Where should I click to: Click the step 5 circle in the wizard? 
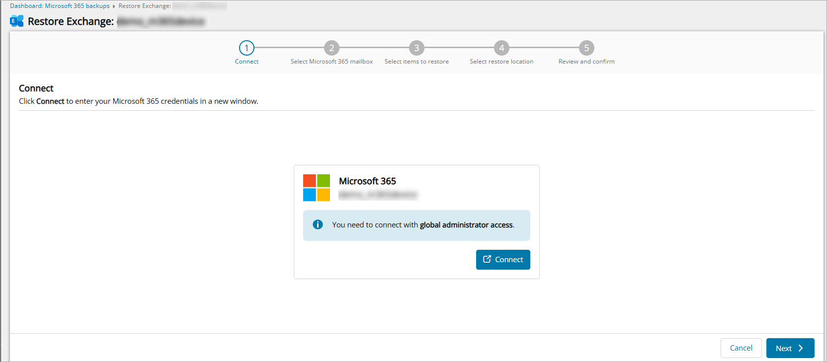[x=586, y=48]
